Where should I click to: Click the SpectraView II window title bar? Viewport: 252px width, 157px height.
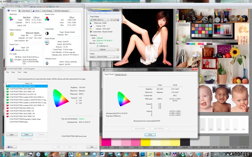[x=104, y=9]
